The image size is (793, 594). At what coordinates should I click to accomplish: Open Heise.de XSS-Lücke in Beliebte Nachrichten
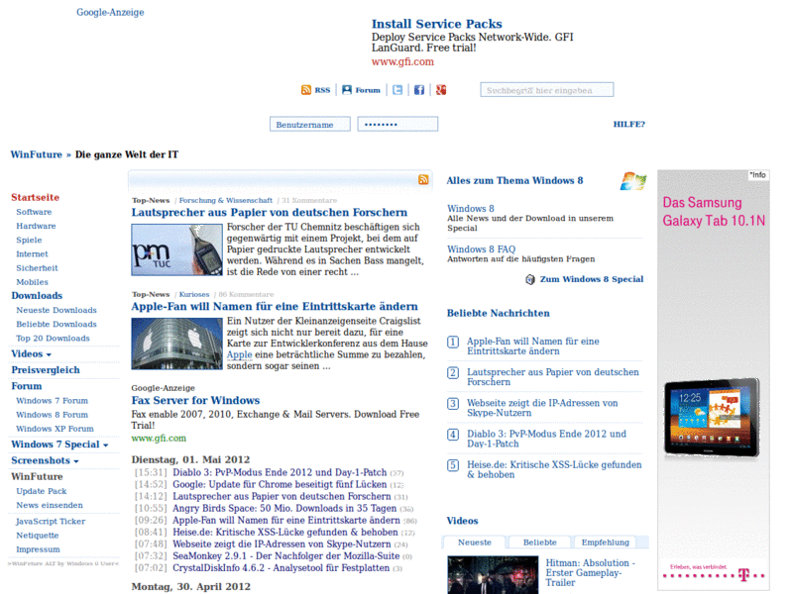[554, 469]
